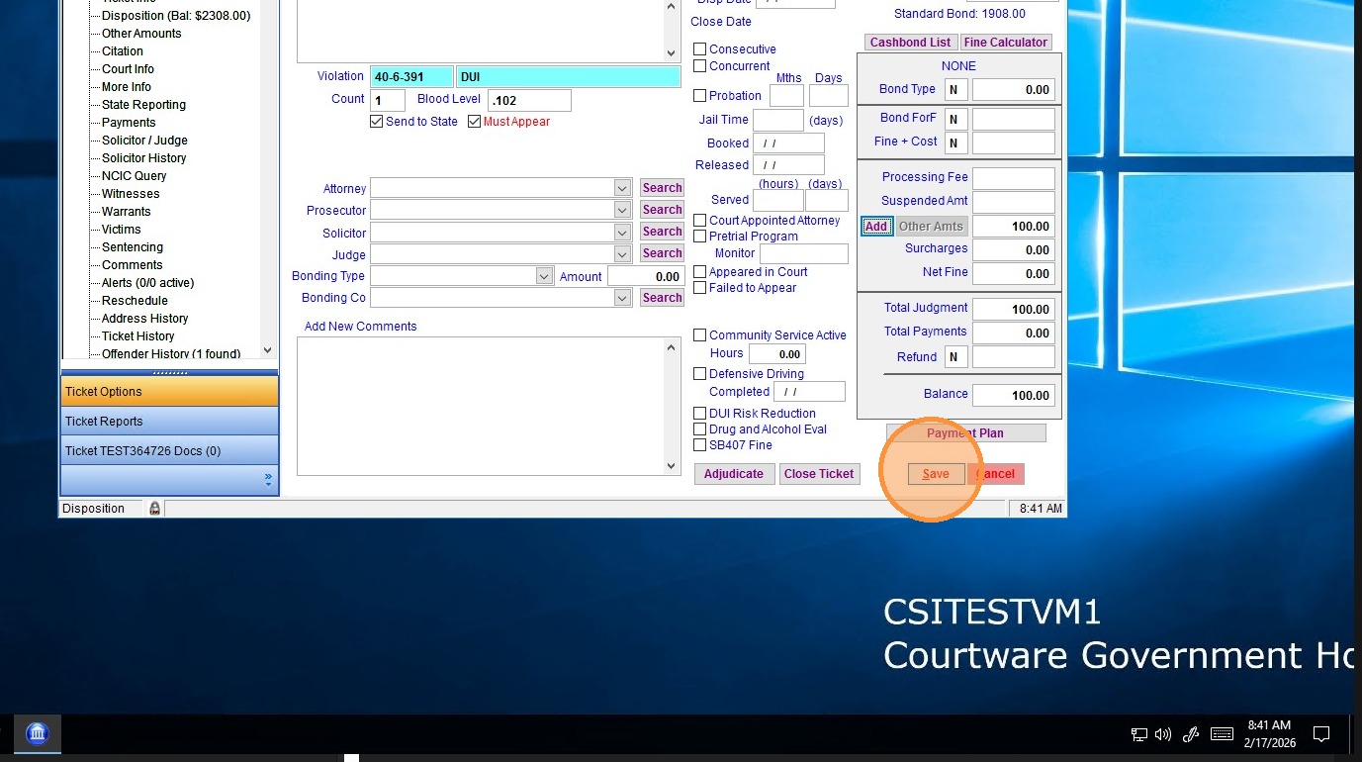Tick the Defensive Driving checkbox
The width and height of the screenshot is (1362, 762).
point(700,374)
